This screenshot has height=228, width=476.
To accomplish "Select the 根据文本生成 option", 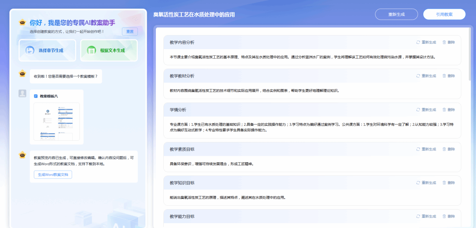I will [x=109, y=50].
